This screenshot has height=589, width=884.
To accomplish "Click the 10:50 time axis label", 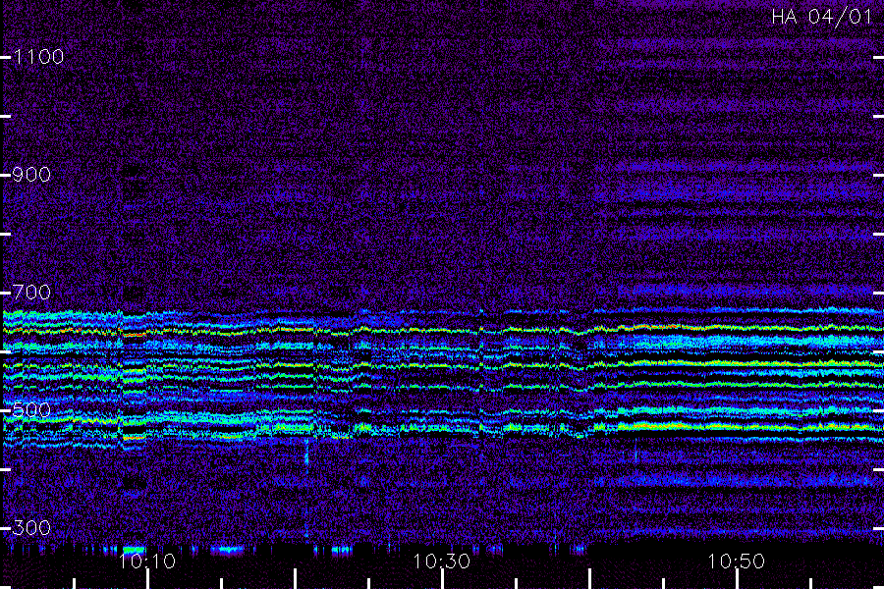I will (x=737, y=562).
